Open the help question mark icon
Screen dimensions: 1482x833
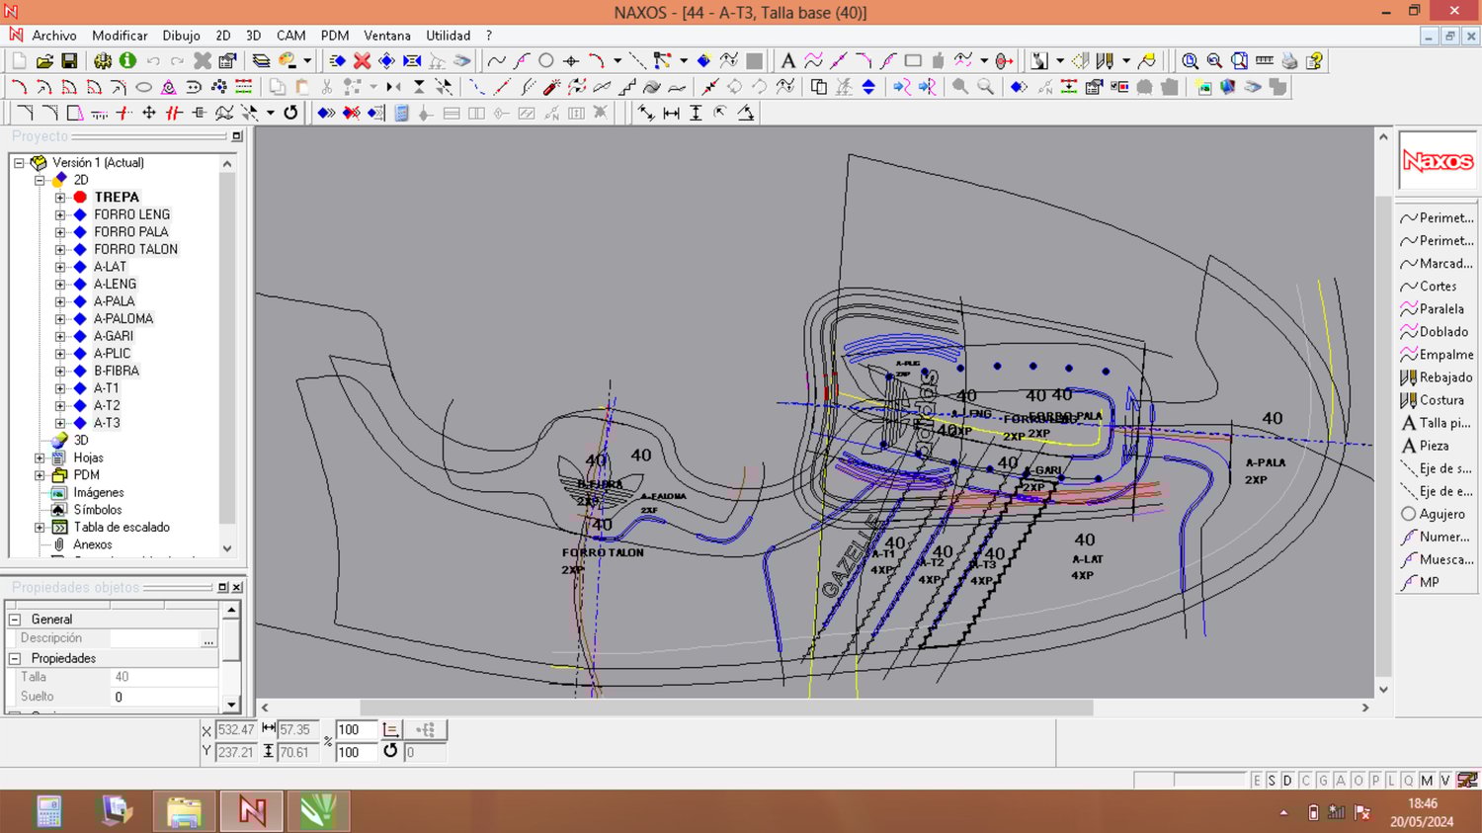coord(1314,60)
